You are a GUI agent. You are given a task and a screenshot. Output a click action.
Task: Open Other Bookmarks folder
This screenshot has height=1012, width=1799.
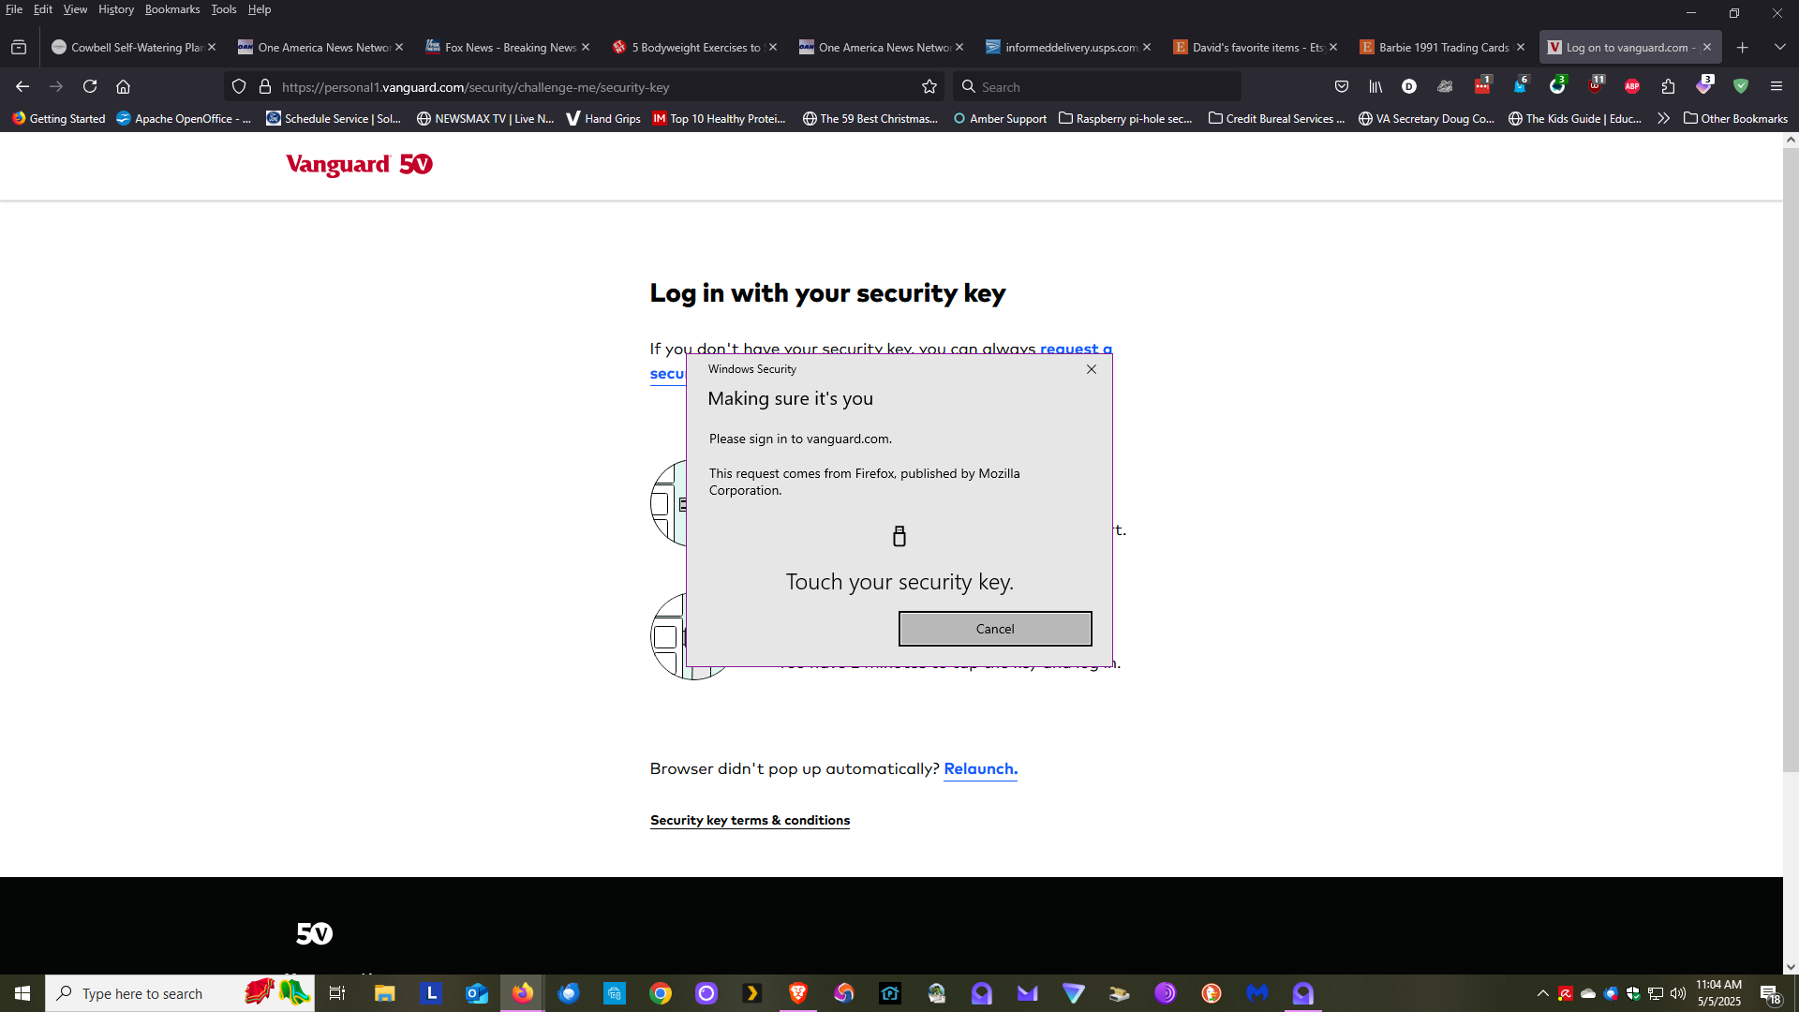click(1735, 118)
